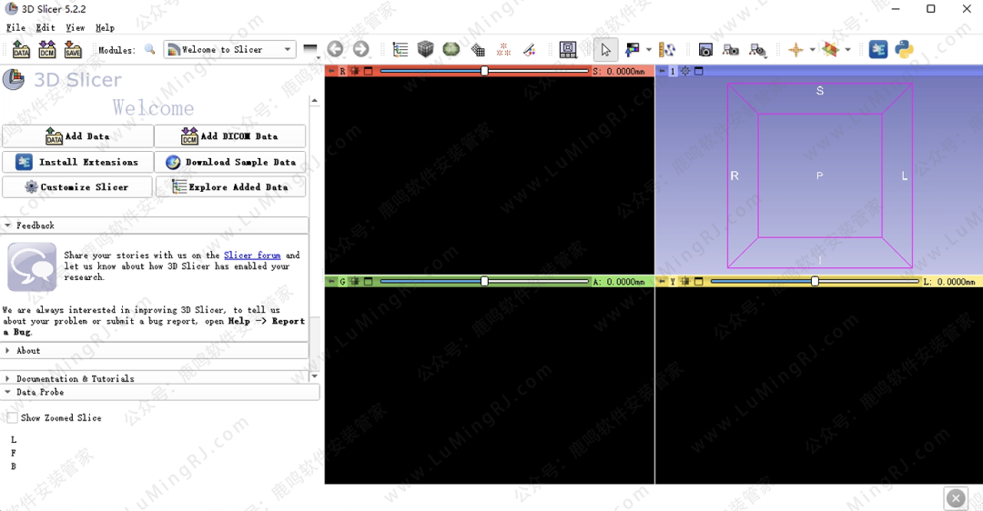The height and width of the screenshot is (511, 983).
Task: Maximize the 3D view
Action: [699, 72]
